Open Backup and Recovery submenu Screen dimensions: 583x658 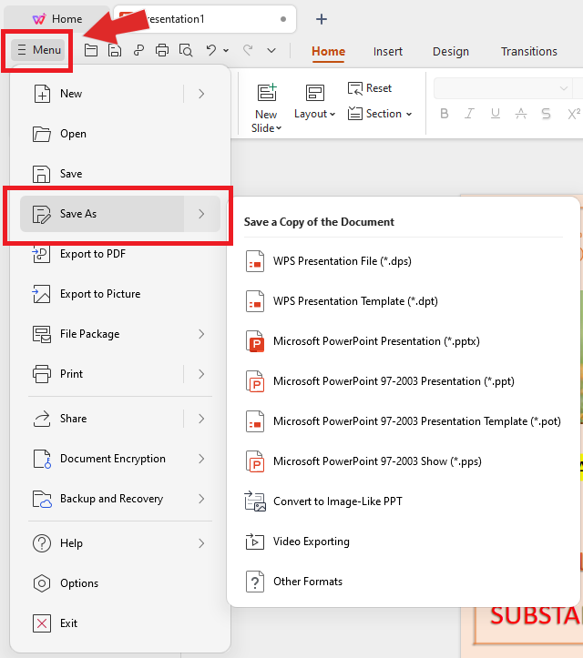[120, 499]
